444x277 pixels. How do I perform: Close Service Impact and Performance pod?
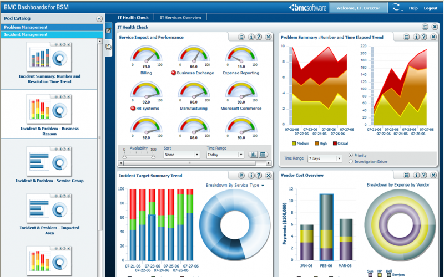click(x=268, y=37)
